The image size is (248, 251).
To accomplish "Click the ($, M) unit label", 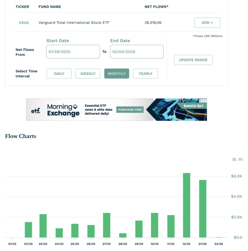I will [238, 159].
